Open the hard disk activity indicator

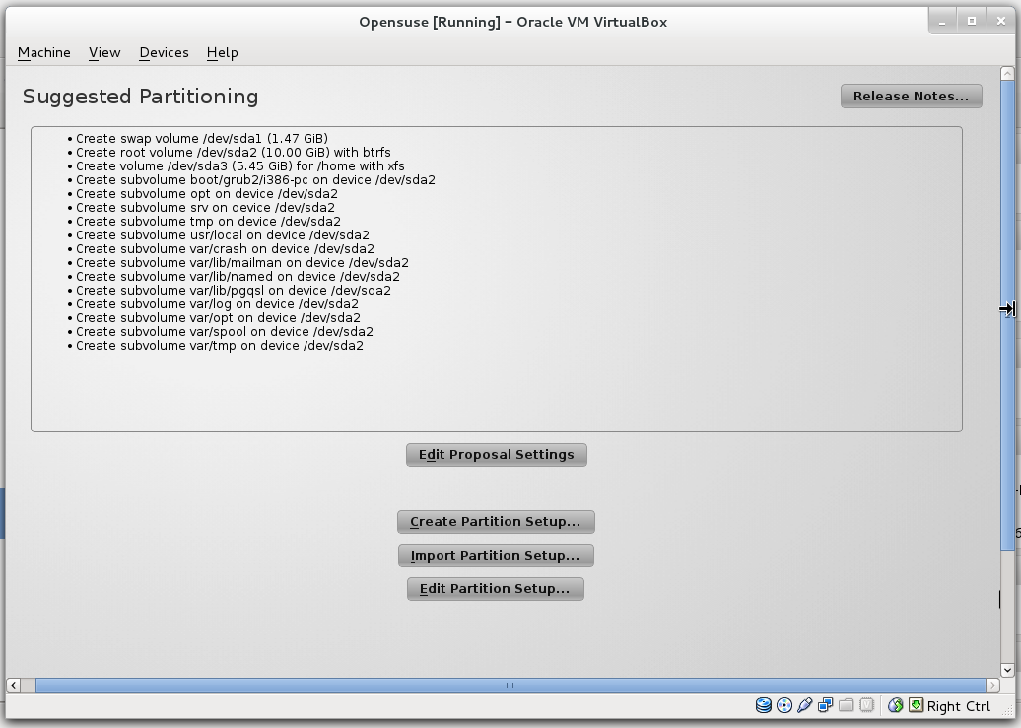point(764,705)
